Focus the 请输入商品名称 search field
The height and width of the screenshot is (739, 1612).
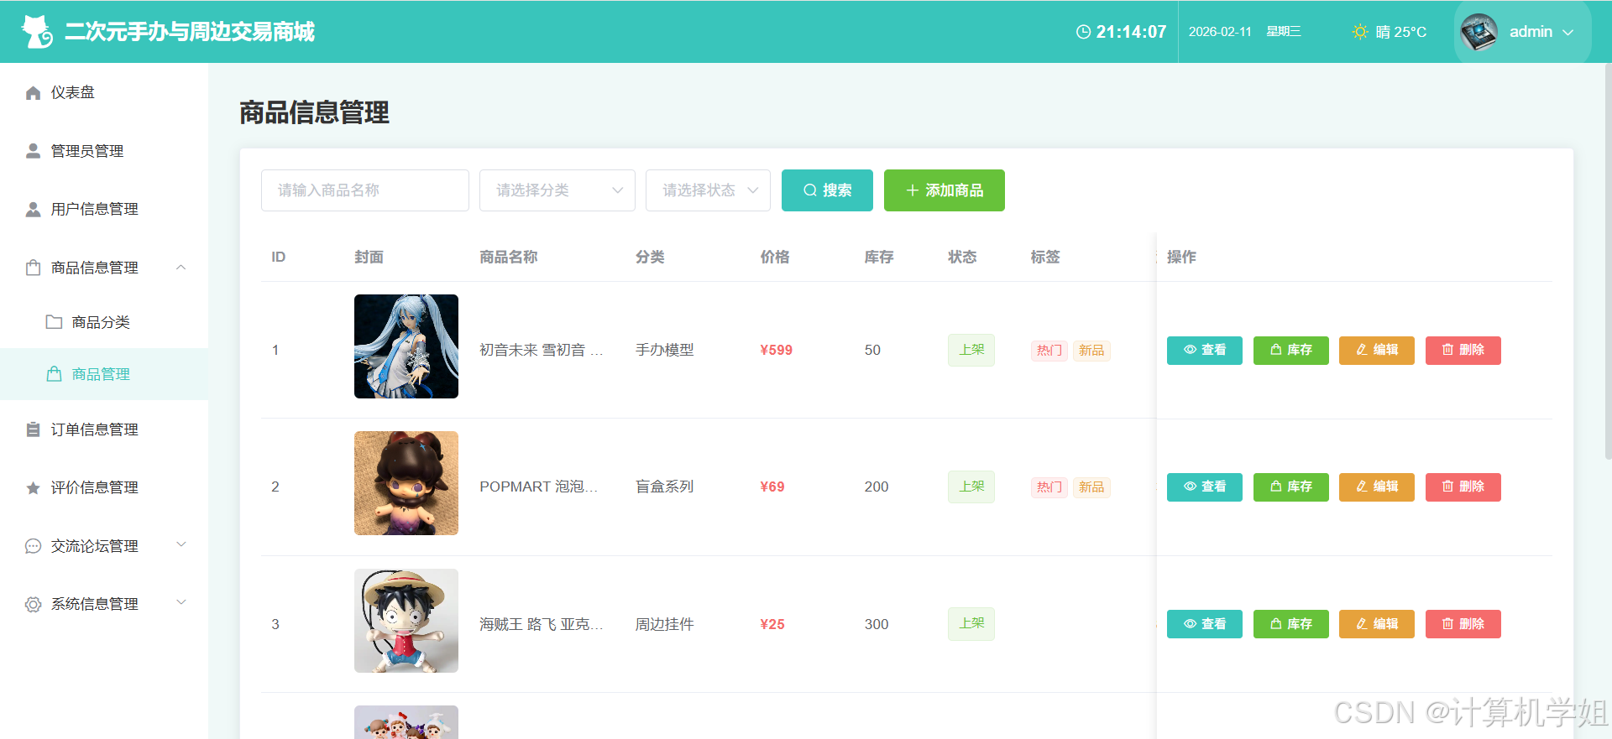365,190
